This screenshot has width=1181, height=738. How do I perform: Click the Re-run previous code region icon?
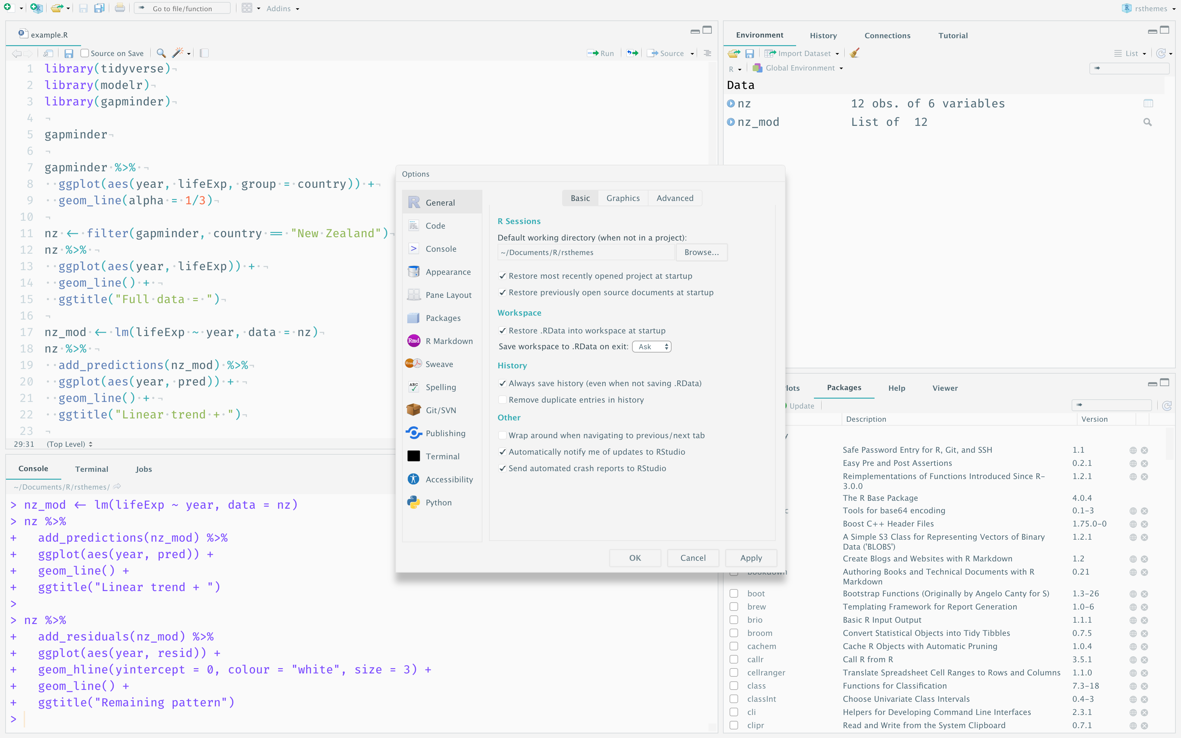coord(632,53)
